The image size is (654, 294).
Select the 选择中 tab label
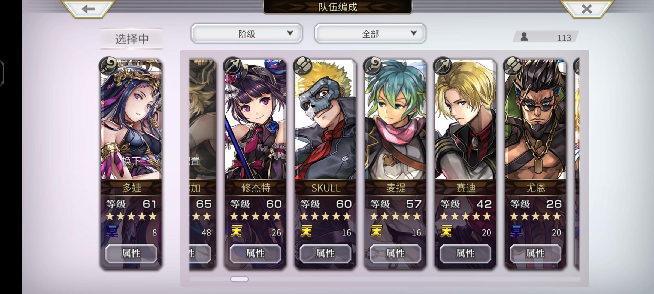(x=132, y=39)
